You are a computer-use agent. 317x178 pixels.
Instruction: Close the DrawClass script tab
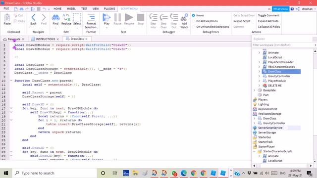(x=87, y=39)
